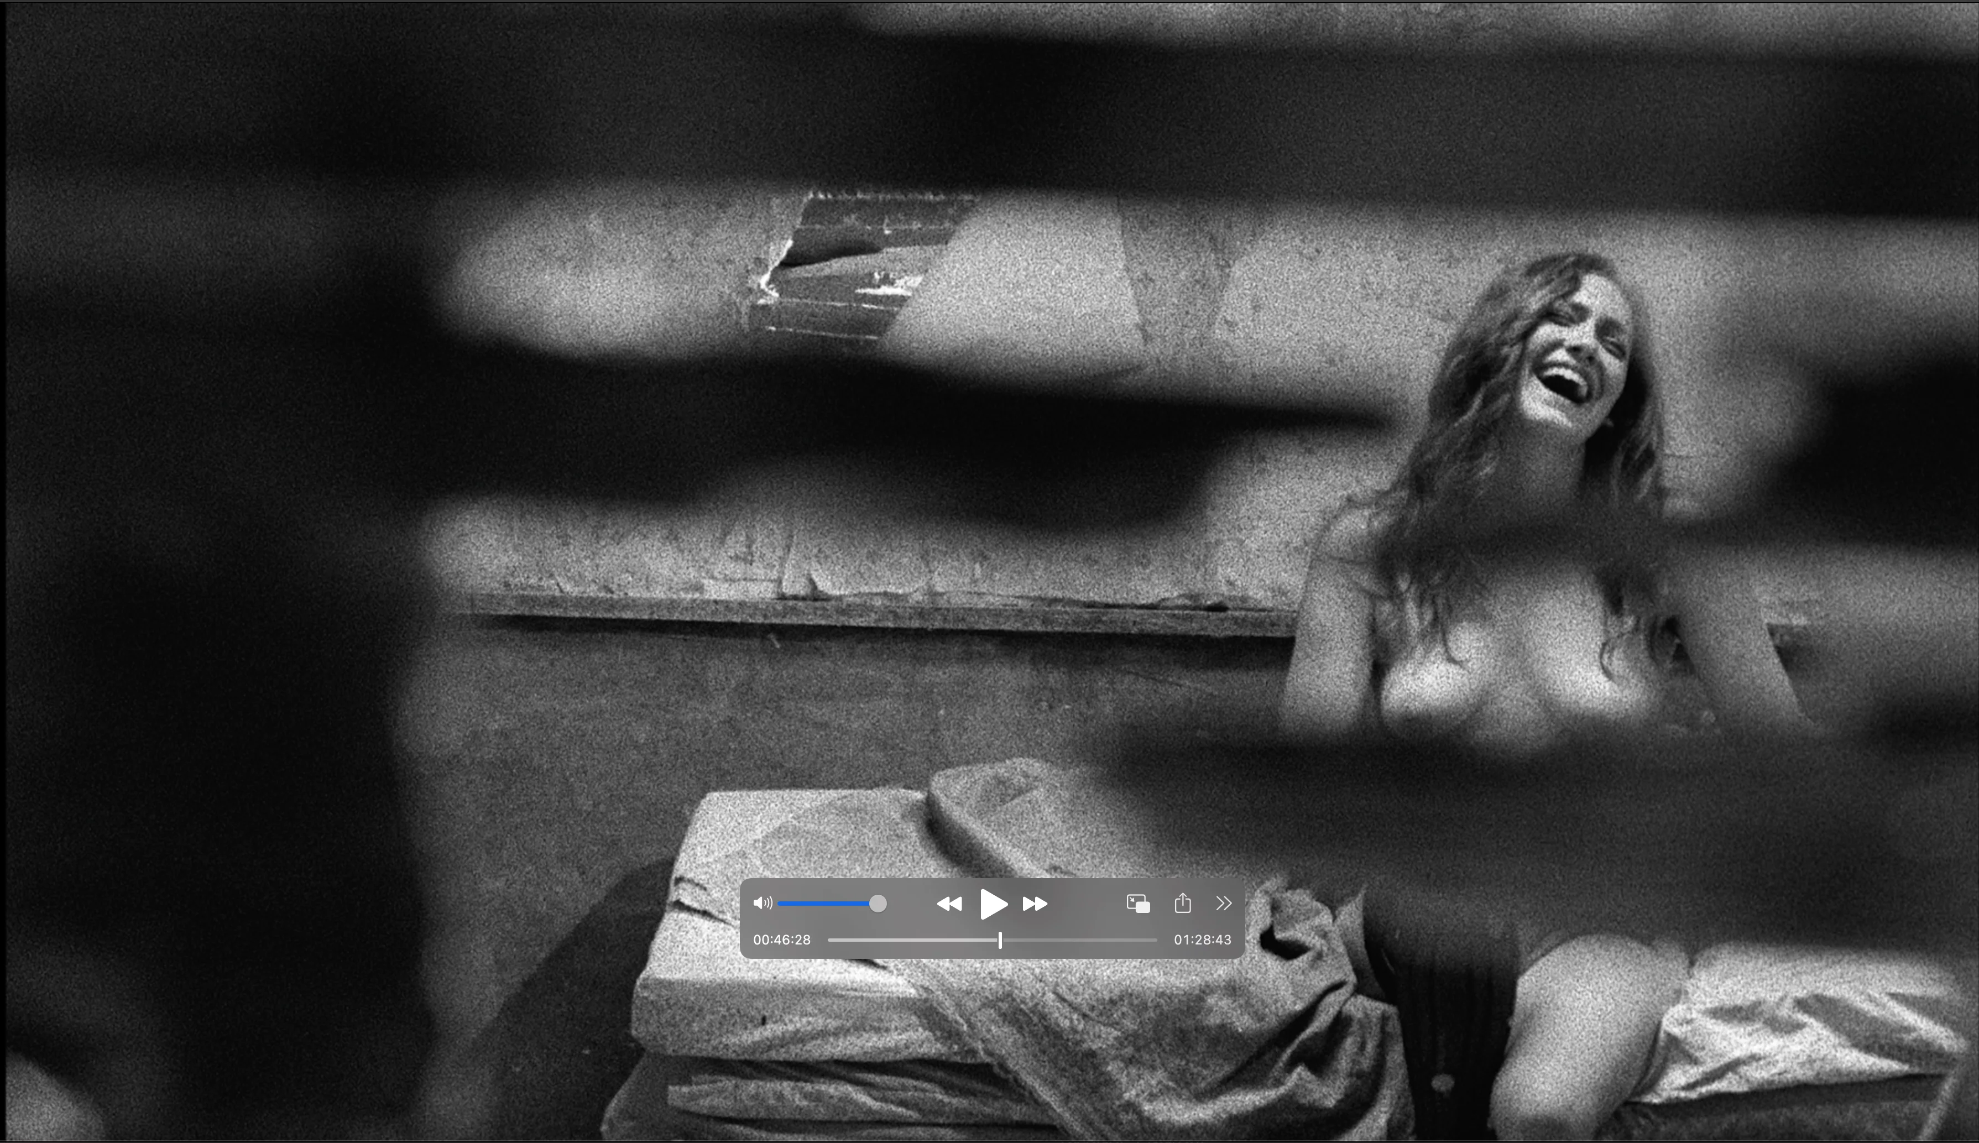Enable picture-in-picture mode
1979x1143 pixels.
click(x=1139, y=904)
